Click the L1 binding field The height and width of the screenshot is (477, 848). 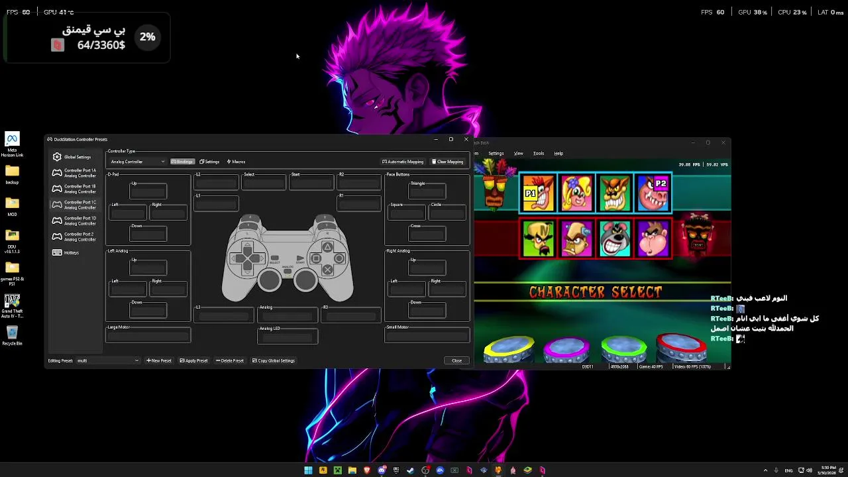(x=217, y=205)
